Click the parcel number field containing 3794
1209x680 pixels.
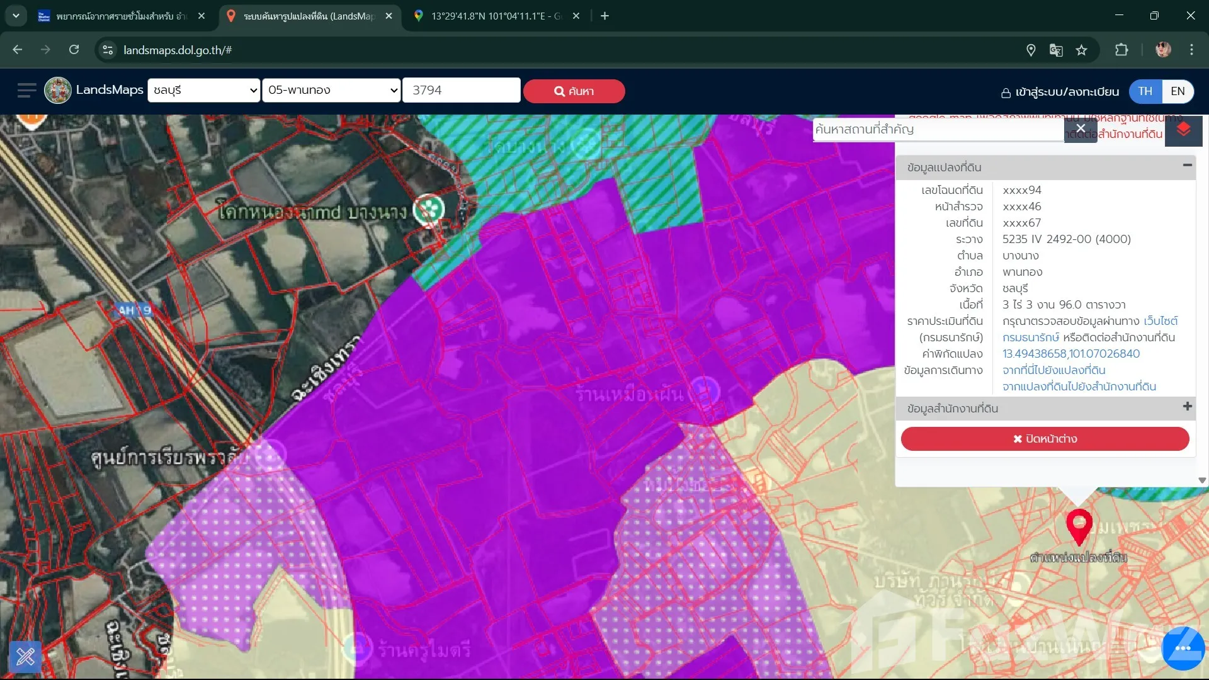click(461, 91)
